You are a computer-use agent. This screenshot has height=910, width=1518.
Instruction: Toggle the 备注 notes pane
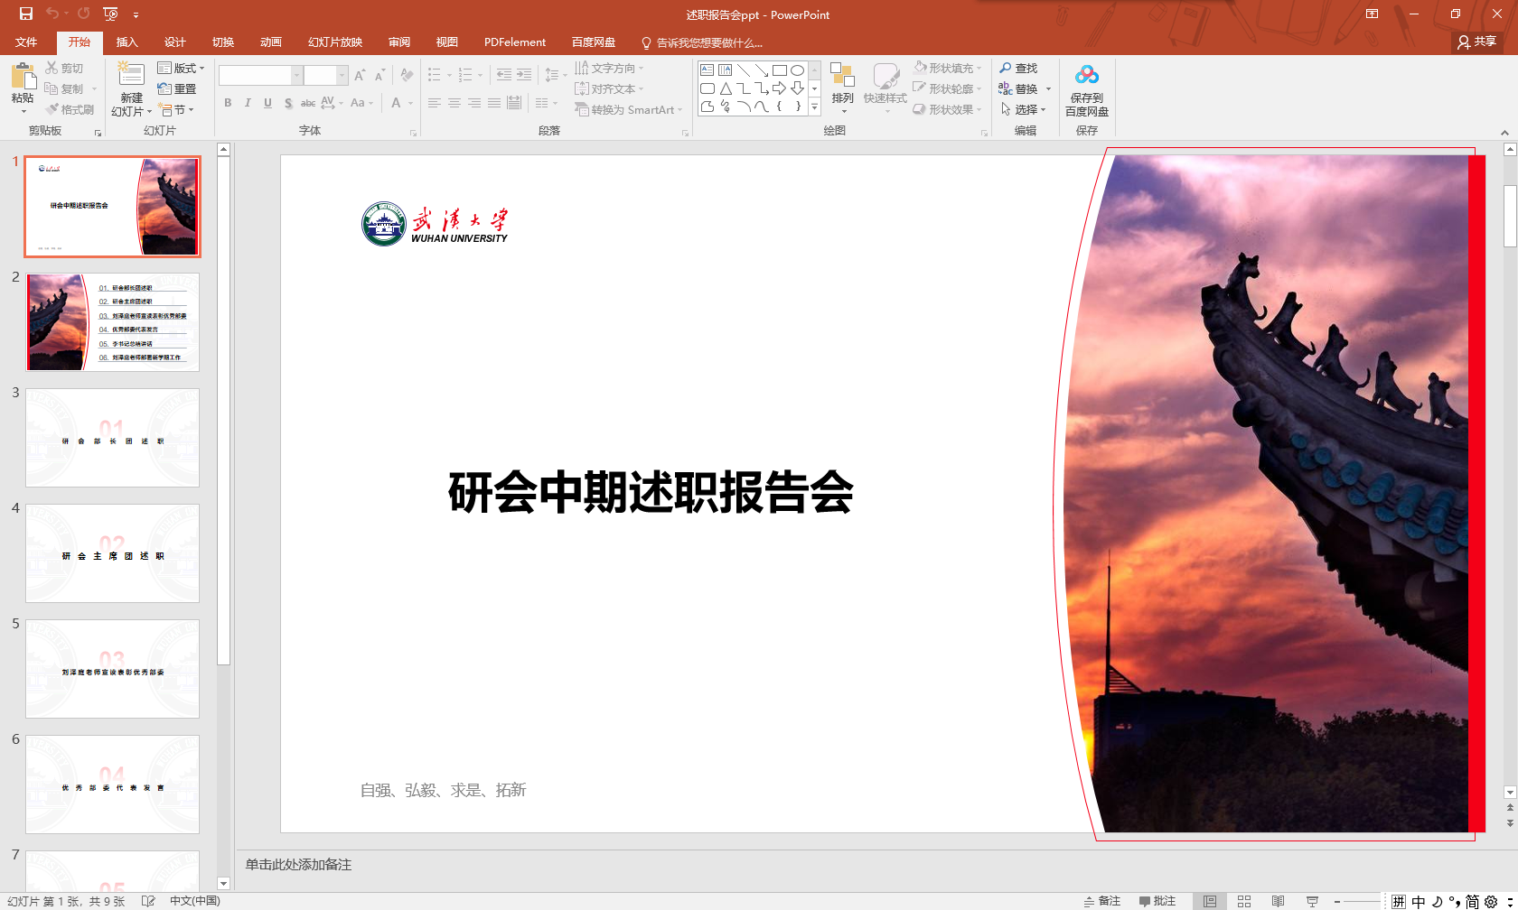pos(1102,901)
